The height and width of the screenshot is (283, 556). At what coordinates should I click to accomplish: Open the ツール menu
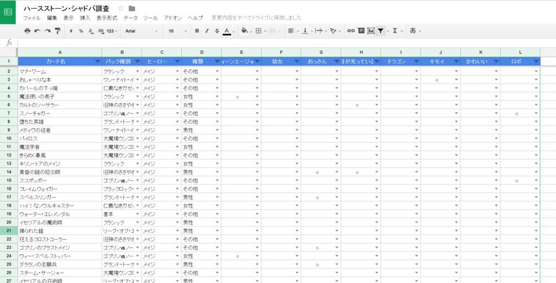tap(150, 18)
